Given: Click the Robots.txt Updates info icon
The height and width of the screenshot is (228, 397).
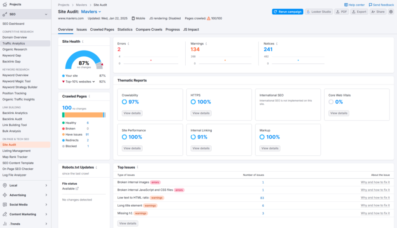Looking at the screenshot, I should pyautogui.click(x=97, y=168).
